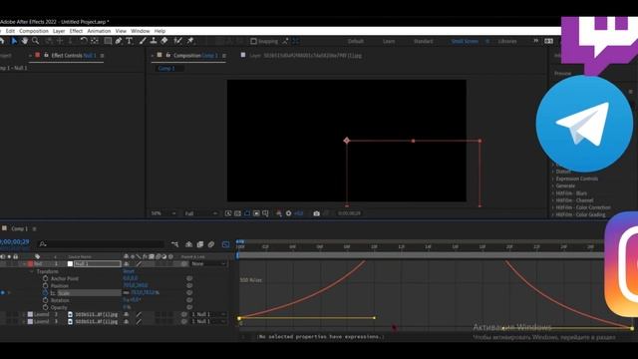Open the viewer magnification 50% dropdown
The image size is (638, 359).
pos(163,213)
